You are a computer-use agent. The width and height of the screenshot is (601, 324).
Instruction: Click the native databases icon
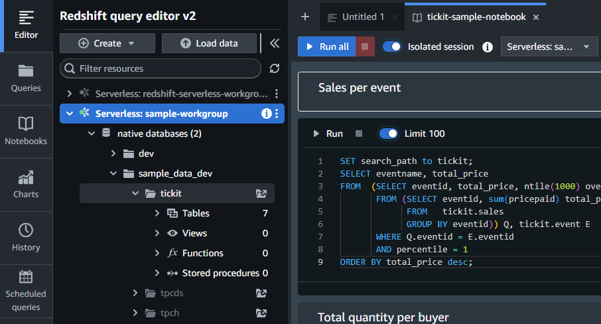coord(106,133)
